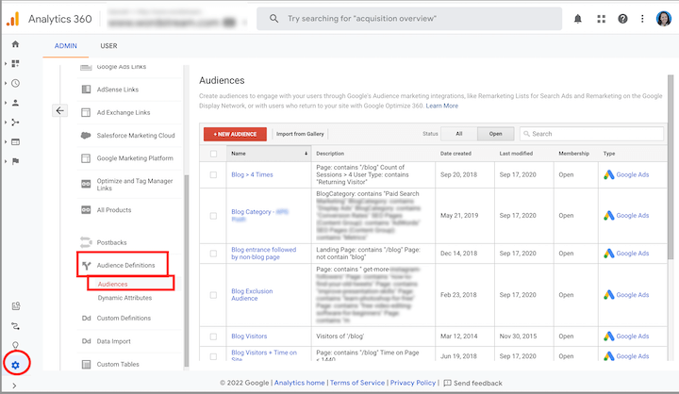Click the back arrow button in admin column

tap(59, 111)
